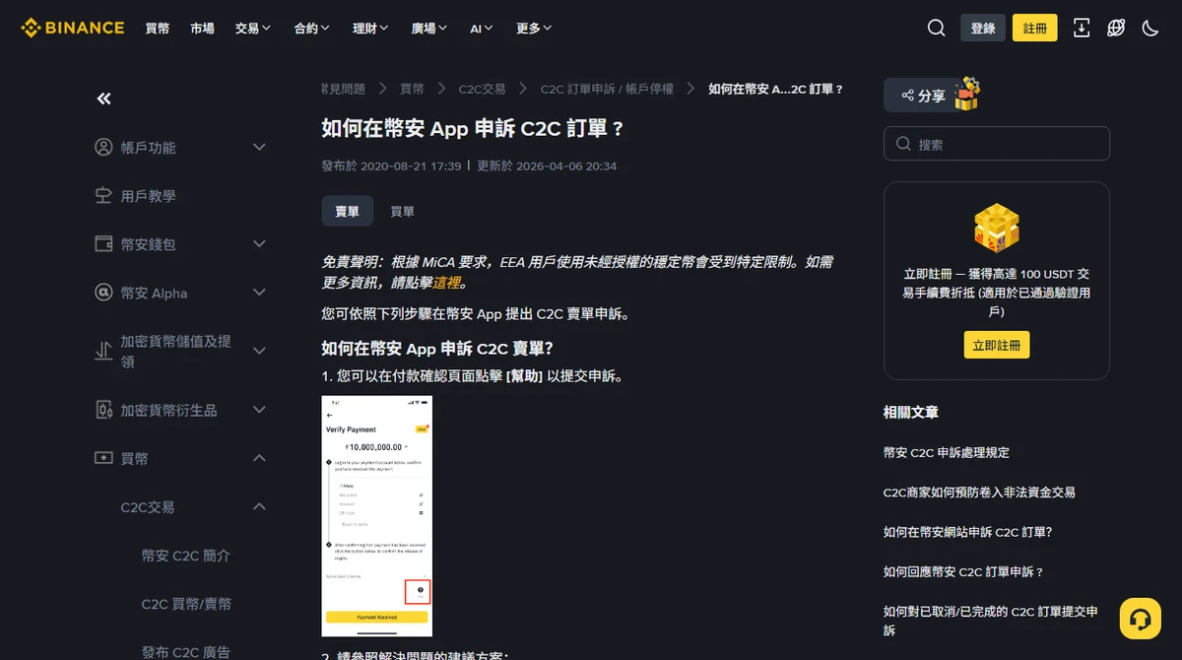Click the 立即註冊 button in promo card

[x=997, y=345]
